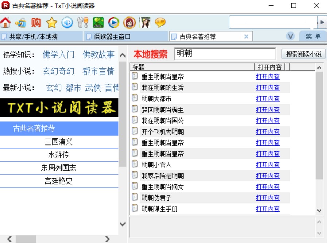Select the yellow star favorites icon
The width and height of the screenshot is (328, 243).
point(51,22)
